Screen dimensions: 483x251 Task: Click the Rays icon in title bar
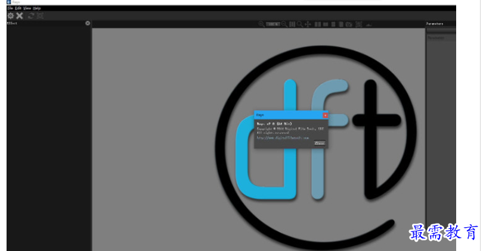(x=8, y=2)
